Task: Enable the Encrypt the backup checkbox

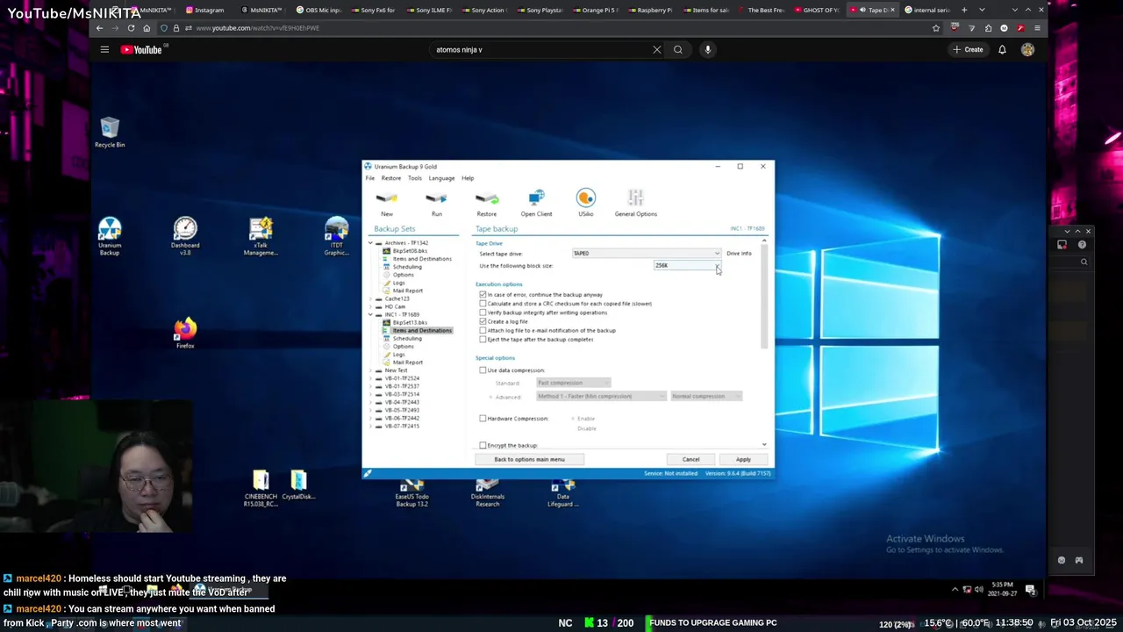Action: (483, 445)
